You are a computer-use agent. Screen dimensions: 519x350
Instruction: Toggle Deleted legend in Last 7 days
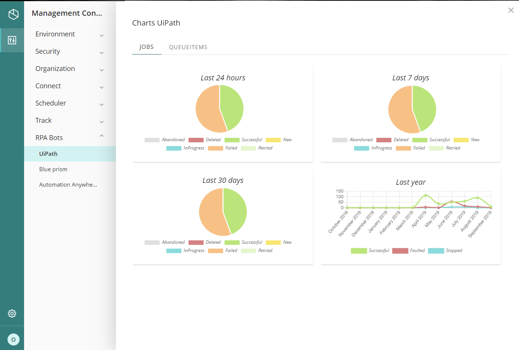[392, 140]
